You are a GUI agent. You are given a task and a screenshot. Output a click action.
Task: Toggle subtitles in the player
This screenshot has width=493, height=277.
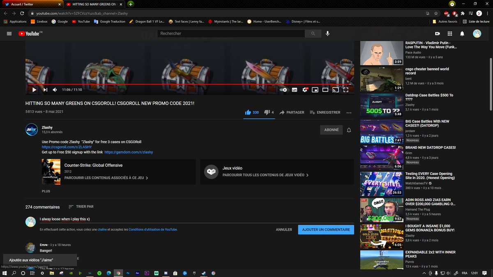click(x=295, y=89)
